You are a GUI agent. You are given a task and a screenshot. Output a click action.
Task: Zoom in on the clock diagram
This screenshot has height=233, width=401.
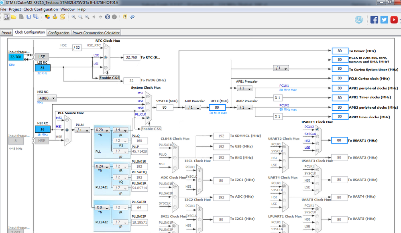tap(73, 17)
